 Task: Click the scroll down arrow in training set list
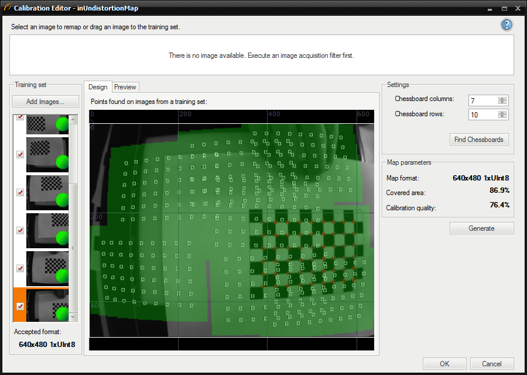73,317
